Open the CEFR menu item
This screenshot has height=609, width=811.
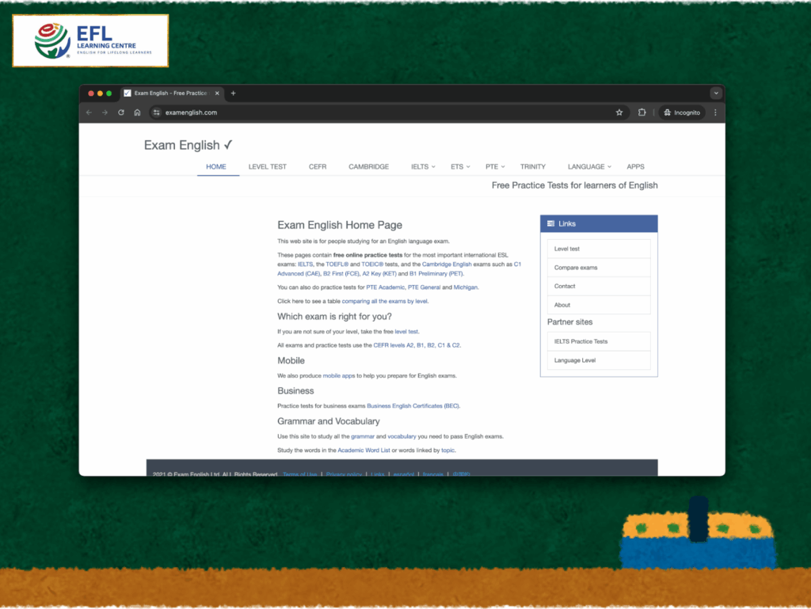(x=318, y=166)
